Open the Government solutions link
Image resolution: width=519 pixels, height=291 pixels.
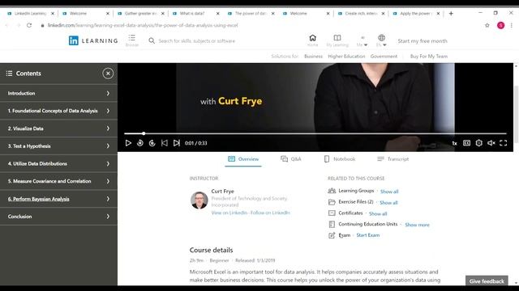[384, 57]
